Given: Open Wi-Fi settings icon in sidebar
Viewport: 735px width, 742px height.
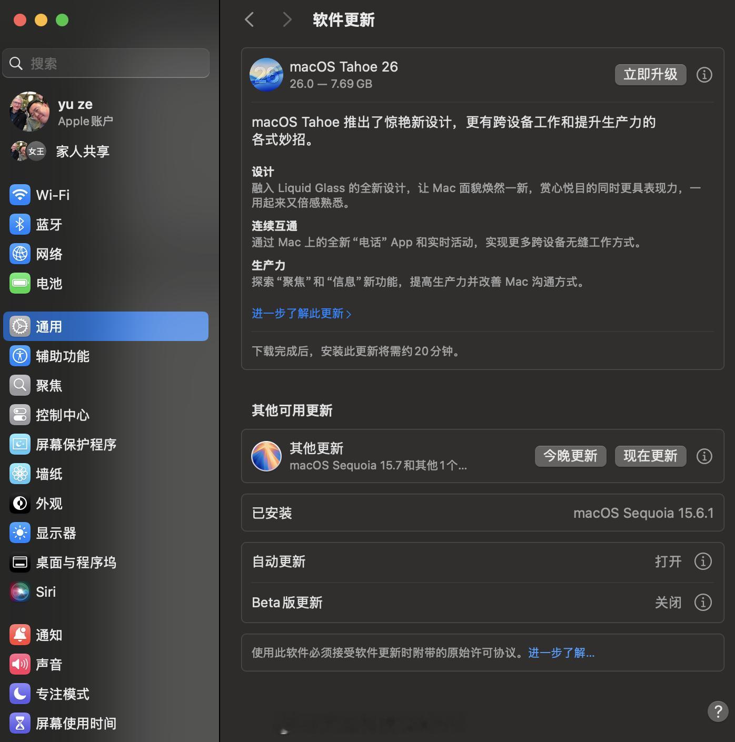Looking at the screenshot, I should coord(20,195).
